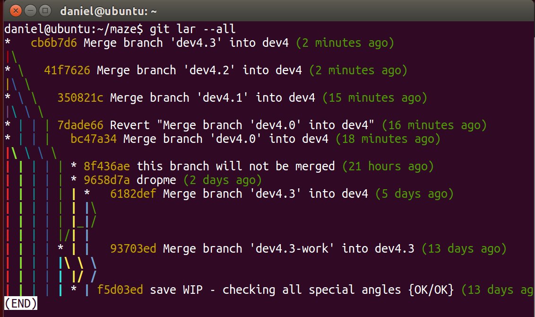Select commit hash 350821c
Viewport: 535px width, 317px height.
coord(80,97)
